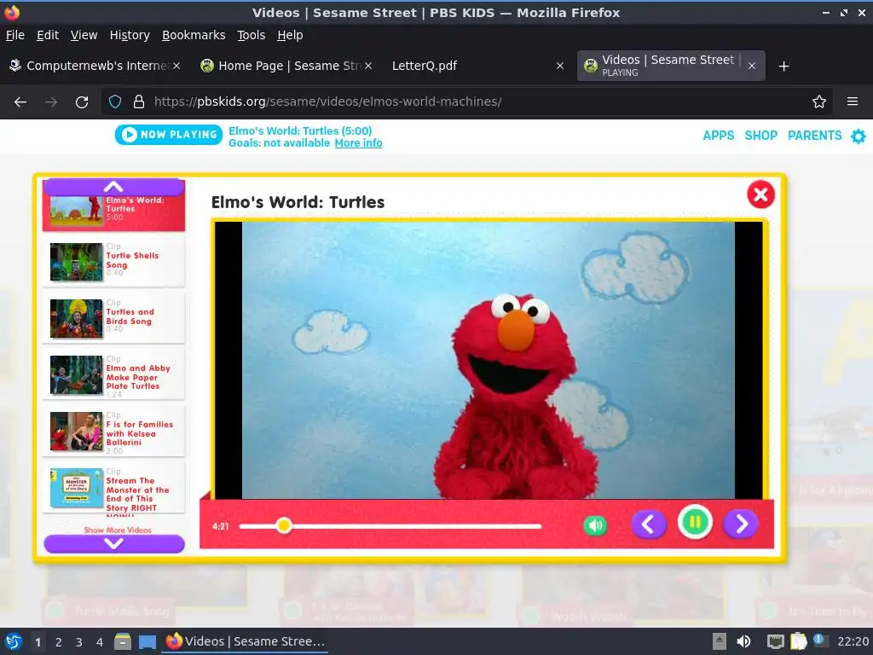Open the blue settings gear icon

[859, 136]
